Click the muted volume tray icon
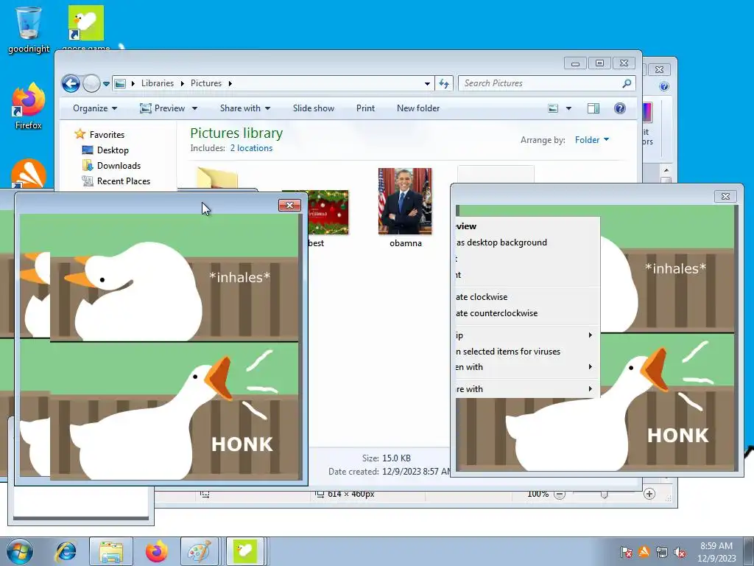 pos(680,552)
